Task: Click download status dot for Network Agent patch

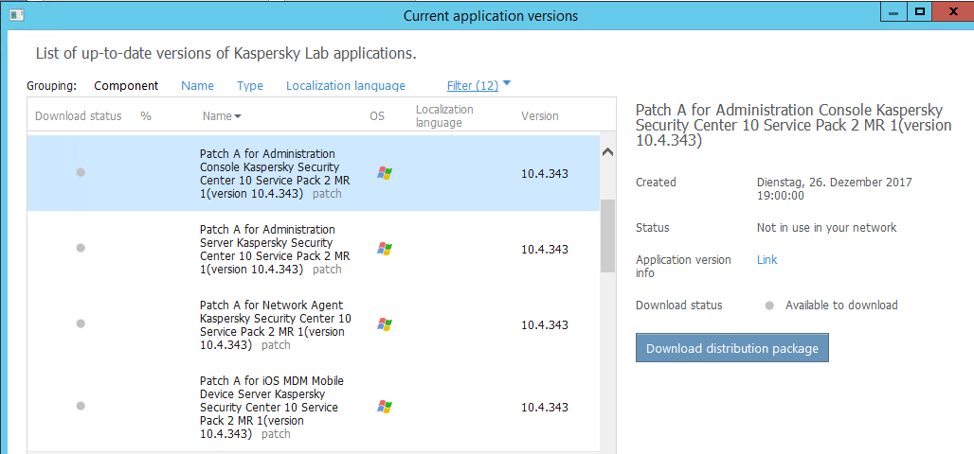Action: click(81, 323)
